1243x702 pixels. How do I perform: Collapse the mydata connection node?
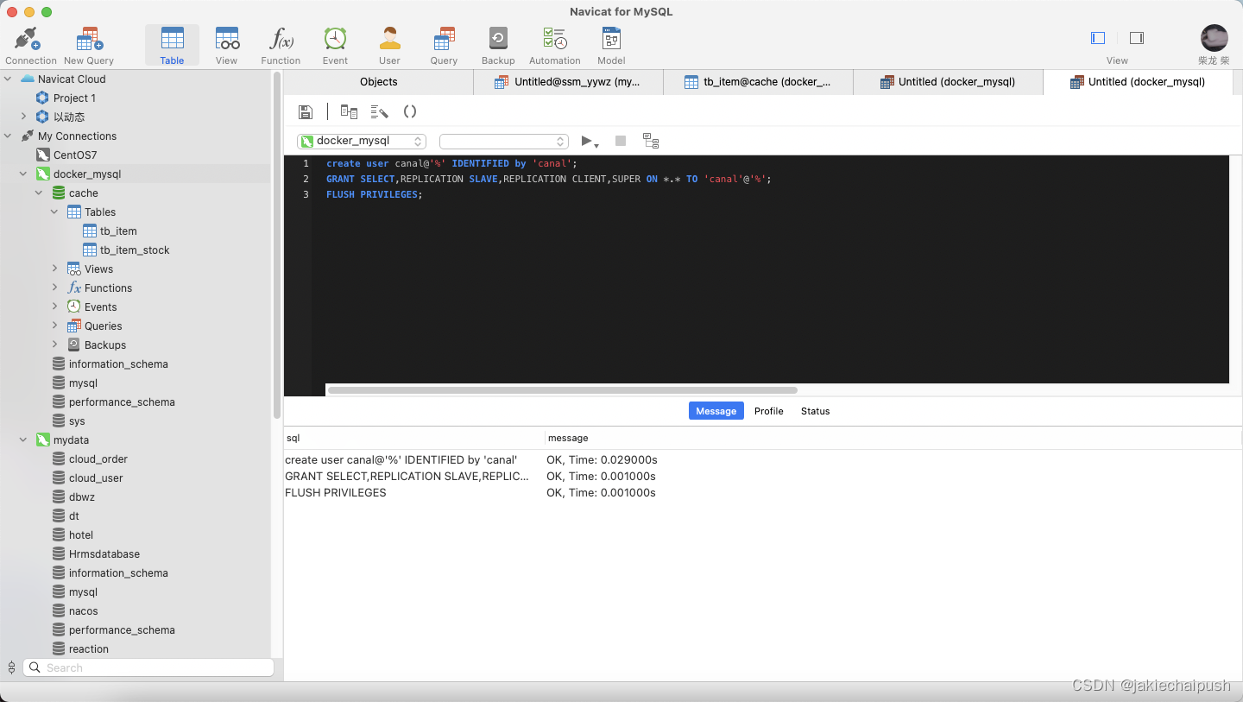[x=23, y=440]
